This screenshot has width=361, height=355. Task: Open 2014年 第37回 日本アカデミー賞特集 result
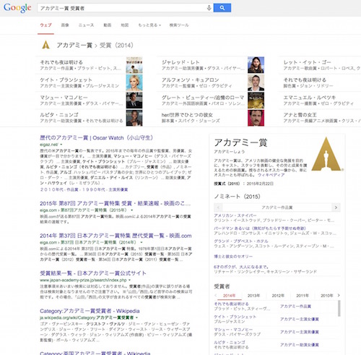click(x=116, y=236)
